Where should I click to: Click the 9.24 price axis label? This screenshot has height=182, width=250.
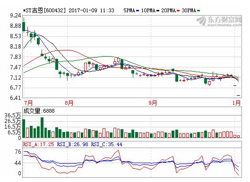[16, 16]
